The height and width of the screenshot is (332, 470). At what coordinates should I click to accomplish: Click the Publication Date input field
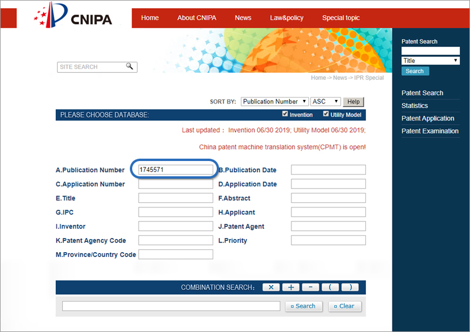[328, 170]
